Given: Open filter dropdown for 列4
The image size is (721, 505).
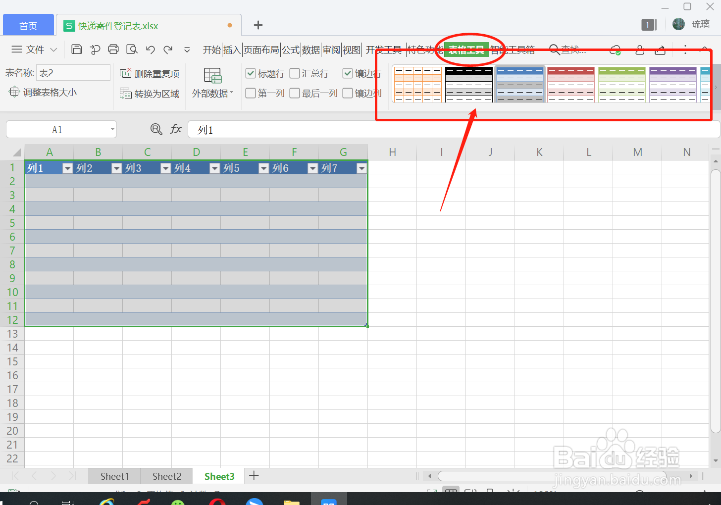Looking at the screenshot, I should 214,168.
